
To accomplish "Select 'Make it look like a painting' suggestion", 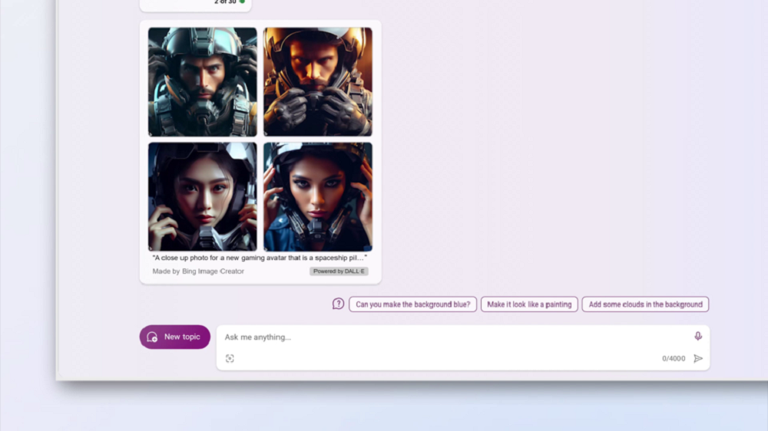I will tap(529, 304).
